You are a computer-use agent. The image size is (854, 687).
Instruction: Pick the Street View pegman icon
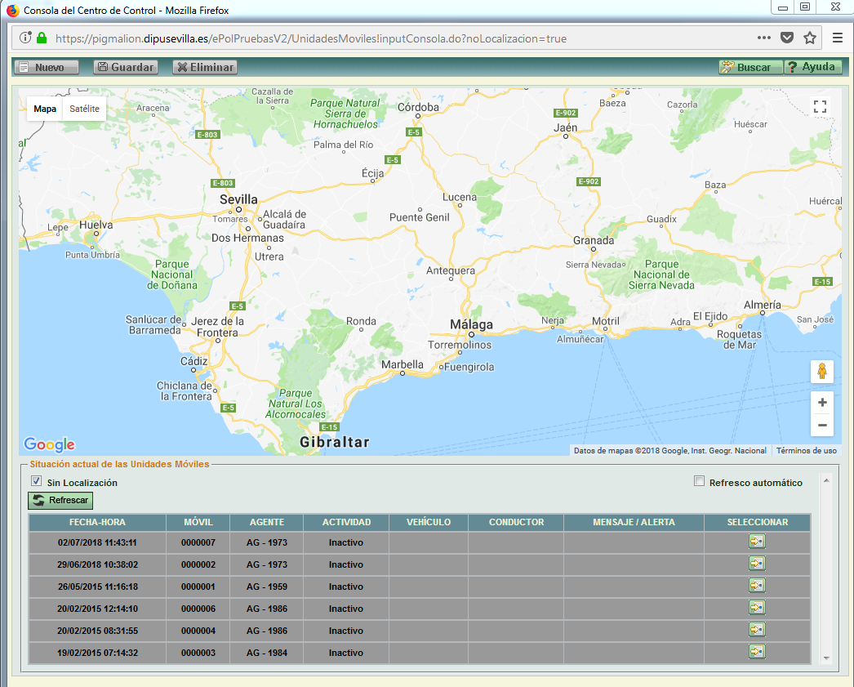(821, 372)
